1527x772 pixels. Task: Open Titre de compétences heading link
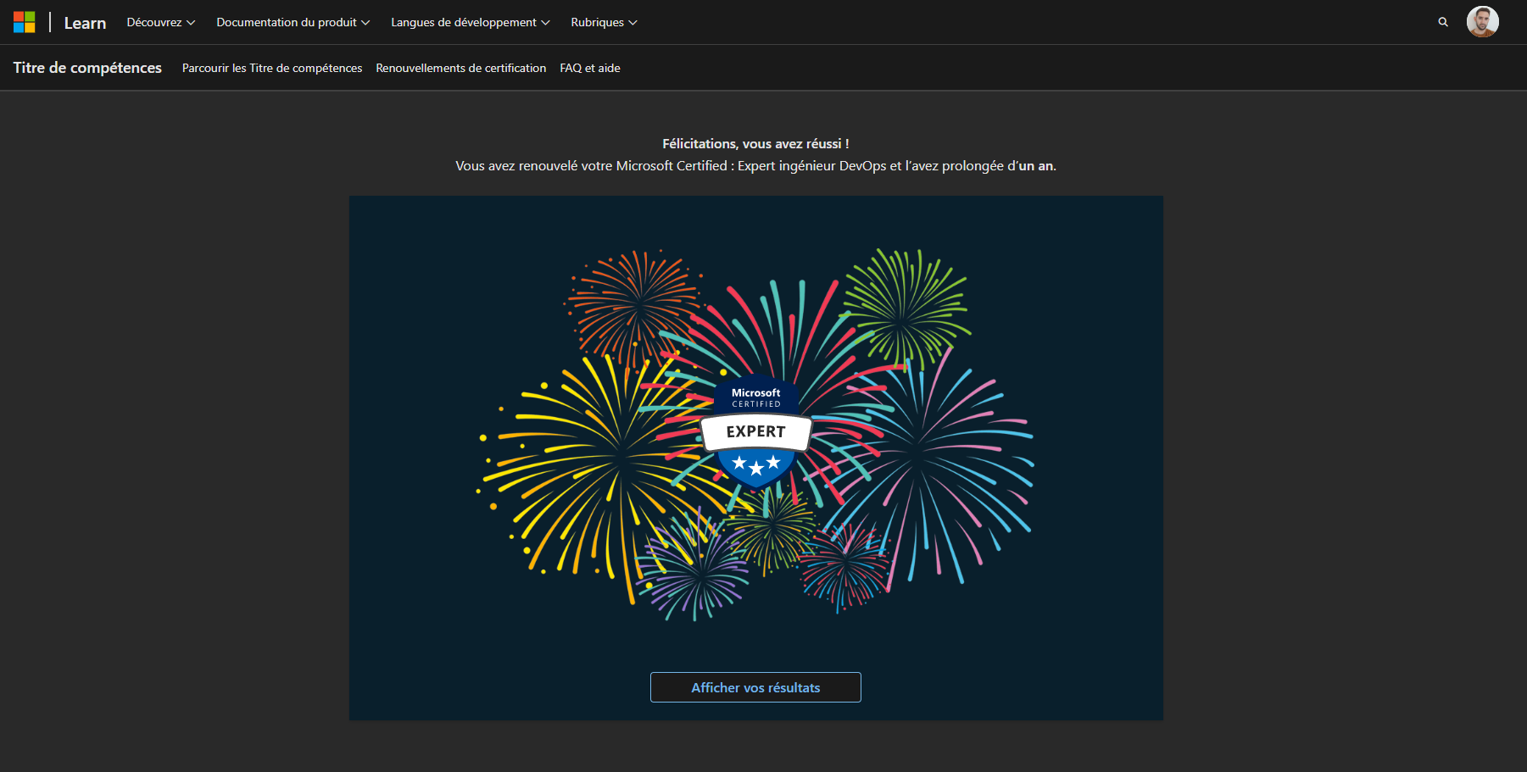(87, 68)
